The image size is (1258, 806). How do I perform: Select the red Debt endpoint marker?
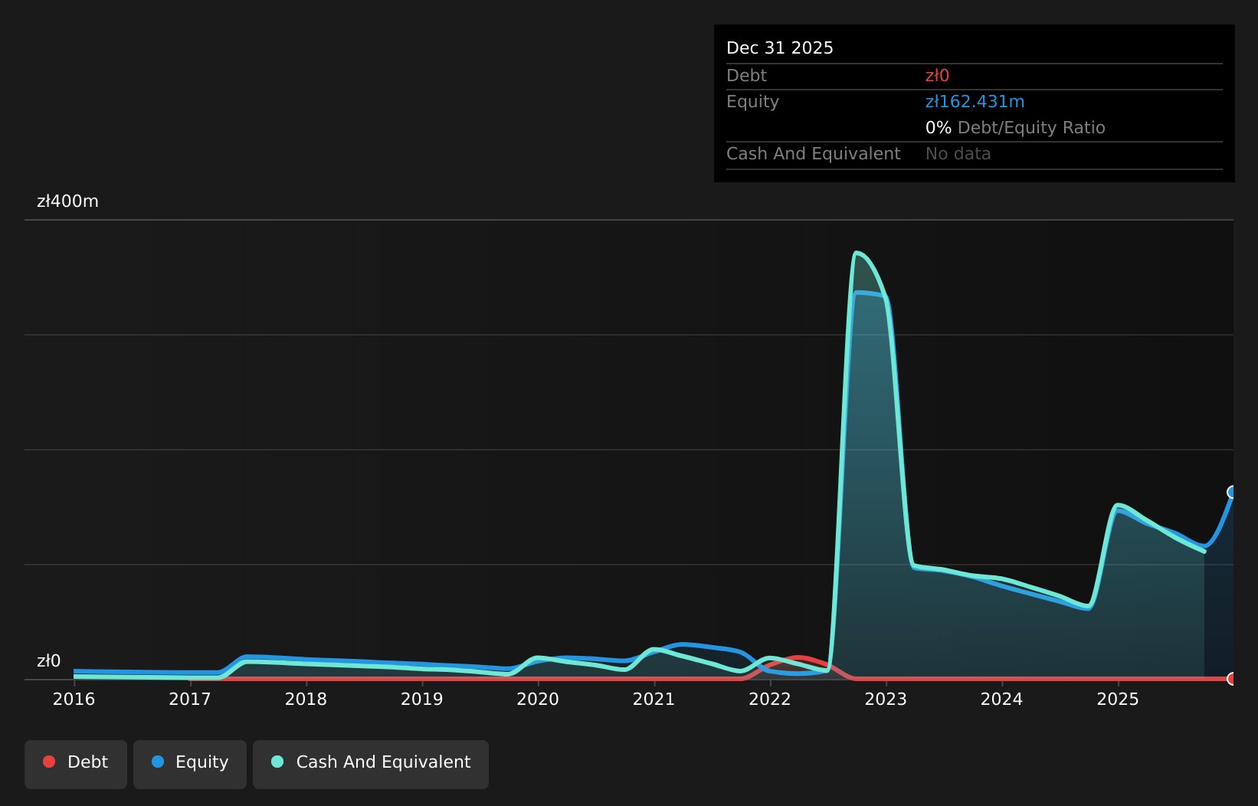coord(1233,679)
